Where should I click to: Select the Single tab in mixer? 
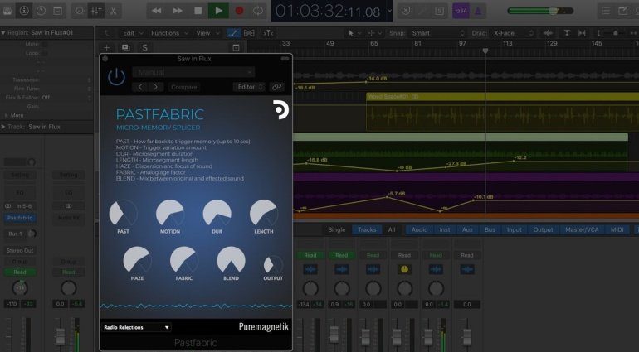[336, 229]
